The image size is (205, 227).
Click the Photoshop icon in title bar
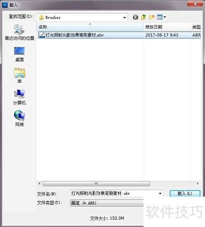click(x=5, y=5)
